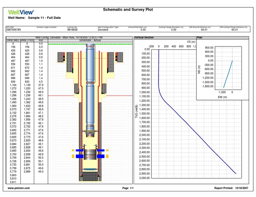Select the inclination cell 37.9
The image size is (256, 197).
pyautogui.click(x=41, y=85)
